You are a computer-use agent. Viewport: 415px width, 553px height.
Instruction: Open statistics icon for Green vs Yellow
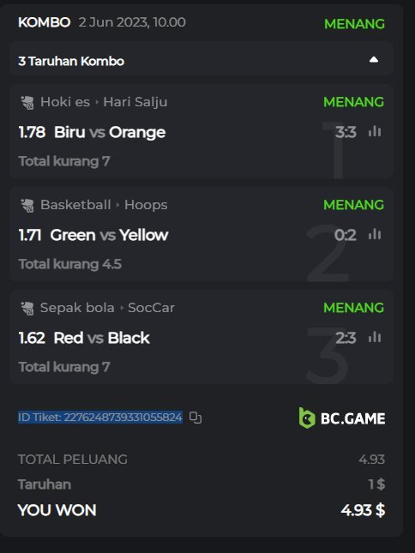tap(375, 235)
